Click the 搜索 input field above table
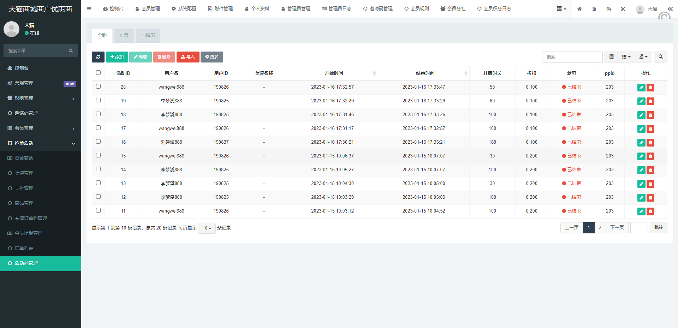Image resolution: width=678 pixels, height=328 pixels. click(572, 57)
